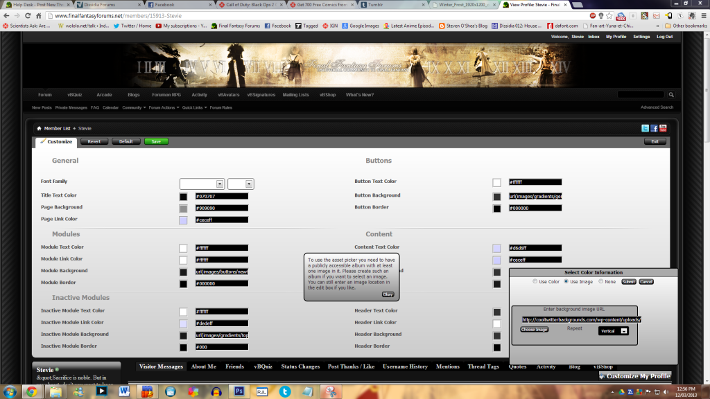
Task: Expand the Forum Actions menu
Action: coord(164,107)
